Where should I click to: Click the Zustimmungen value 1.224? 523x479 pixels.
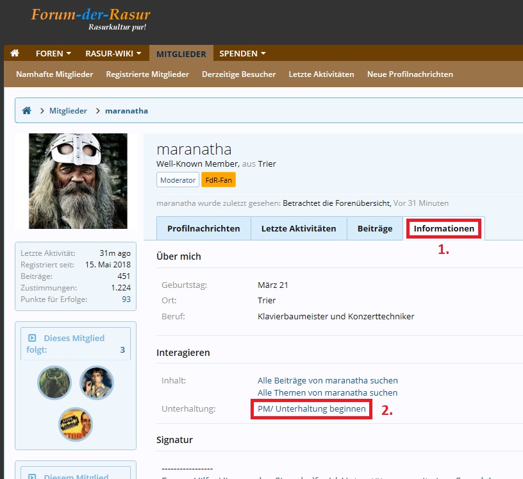pos(120,287)
